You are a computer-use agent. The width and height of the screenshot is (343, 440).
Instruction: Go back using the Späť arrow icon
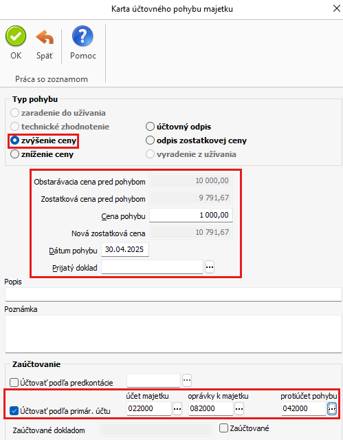tap(45, 37)
